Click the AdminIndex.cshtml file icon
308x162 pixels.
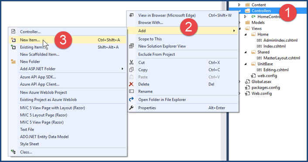[x=259, y=40]
